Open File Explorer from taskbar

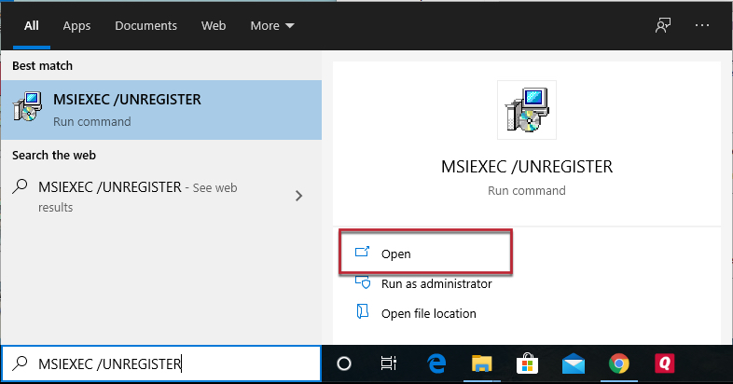point(481,363)
